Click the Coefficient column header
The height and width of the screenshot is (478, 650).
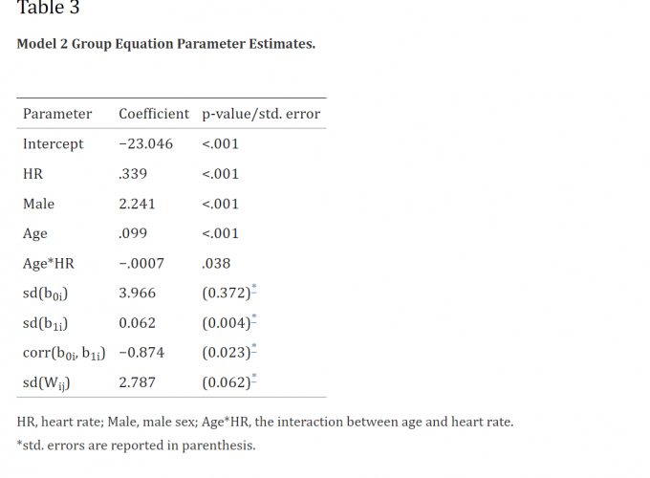point(154,114)
